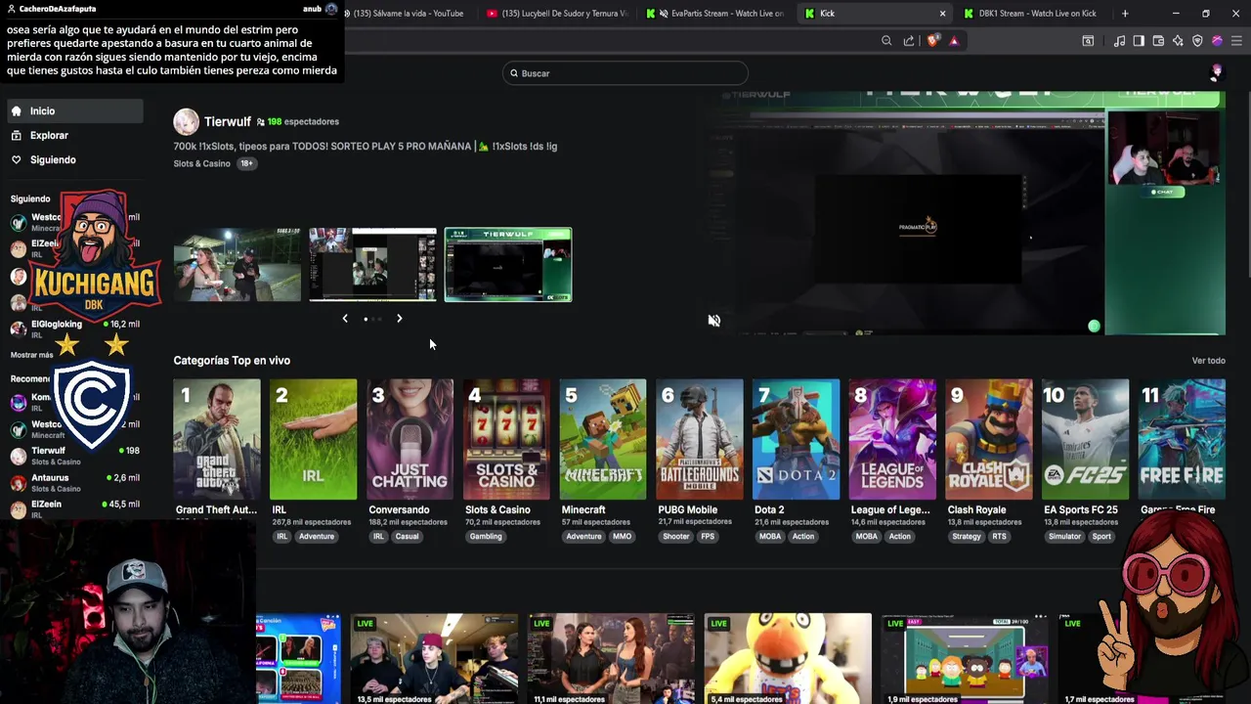Click Ver todo for top categories
This screenshot has height=704, width=1251.
pyautogui.click(x=1208, y=361)
